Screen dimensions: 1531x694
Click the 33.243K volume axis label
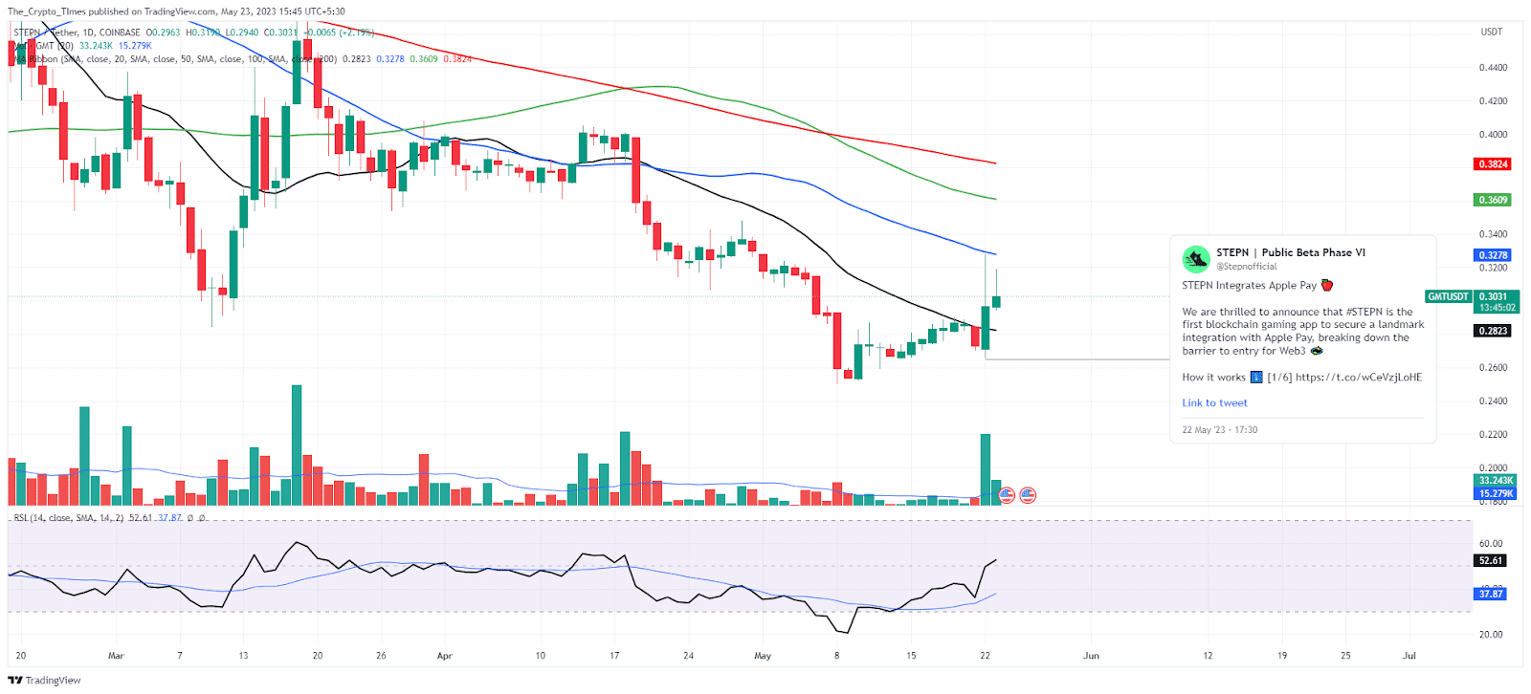pyautogui.click(x=1496, y=481)
